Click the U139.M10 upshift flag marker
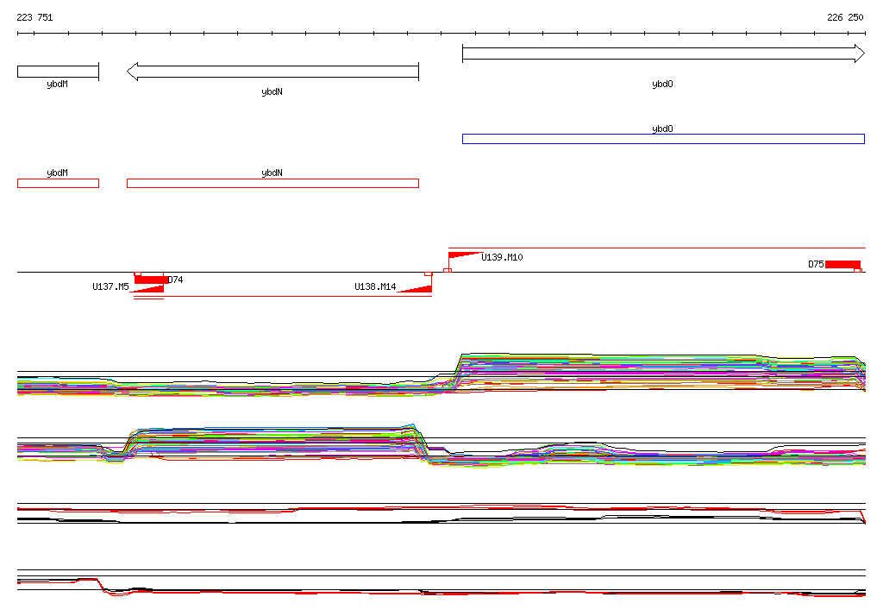Image resolution: width=883 pixels, height=616 pixels. (x=465, y=256)
